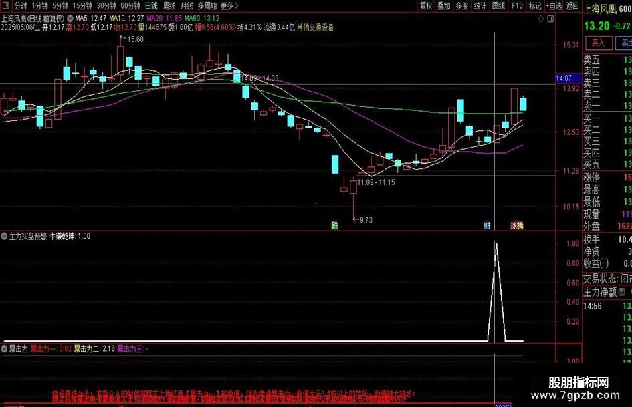Click the panel layout icon at far top-left
The height and width of the screenshot is (407, 632).
point(6,5)
